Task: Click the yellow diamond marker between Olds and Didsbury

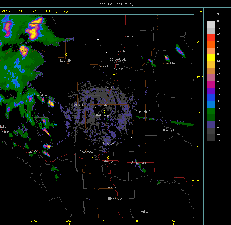Action: click(104, 111)
